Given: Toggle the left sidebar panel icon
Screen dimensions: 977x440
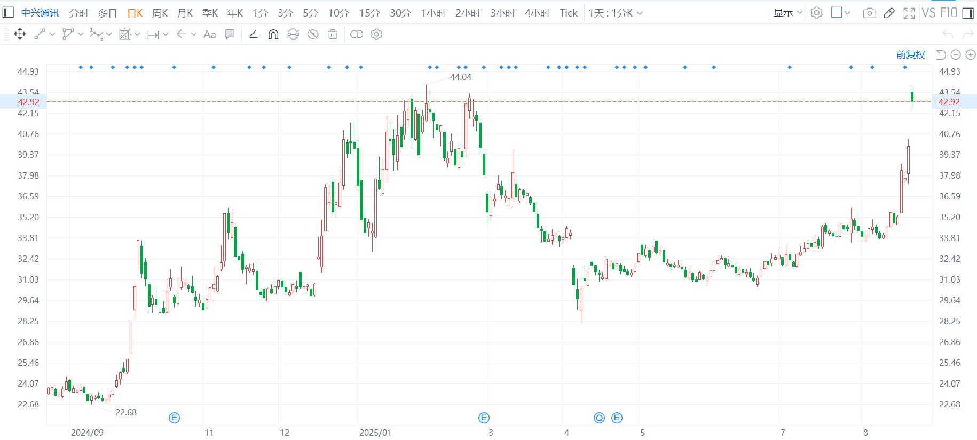Looking at the screenshot, I should coord(8,13).
